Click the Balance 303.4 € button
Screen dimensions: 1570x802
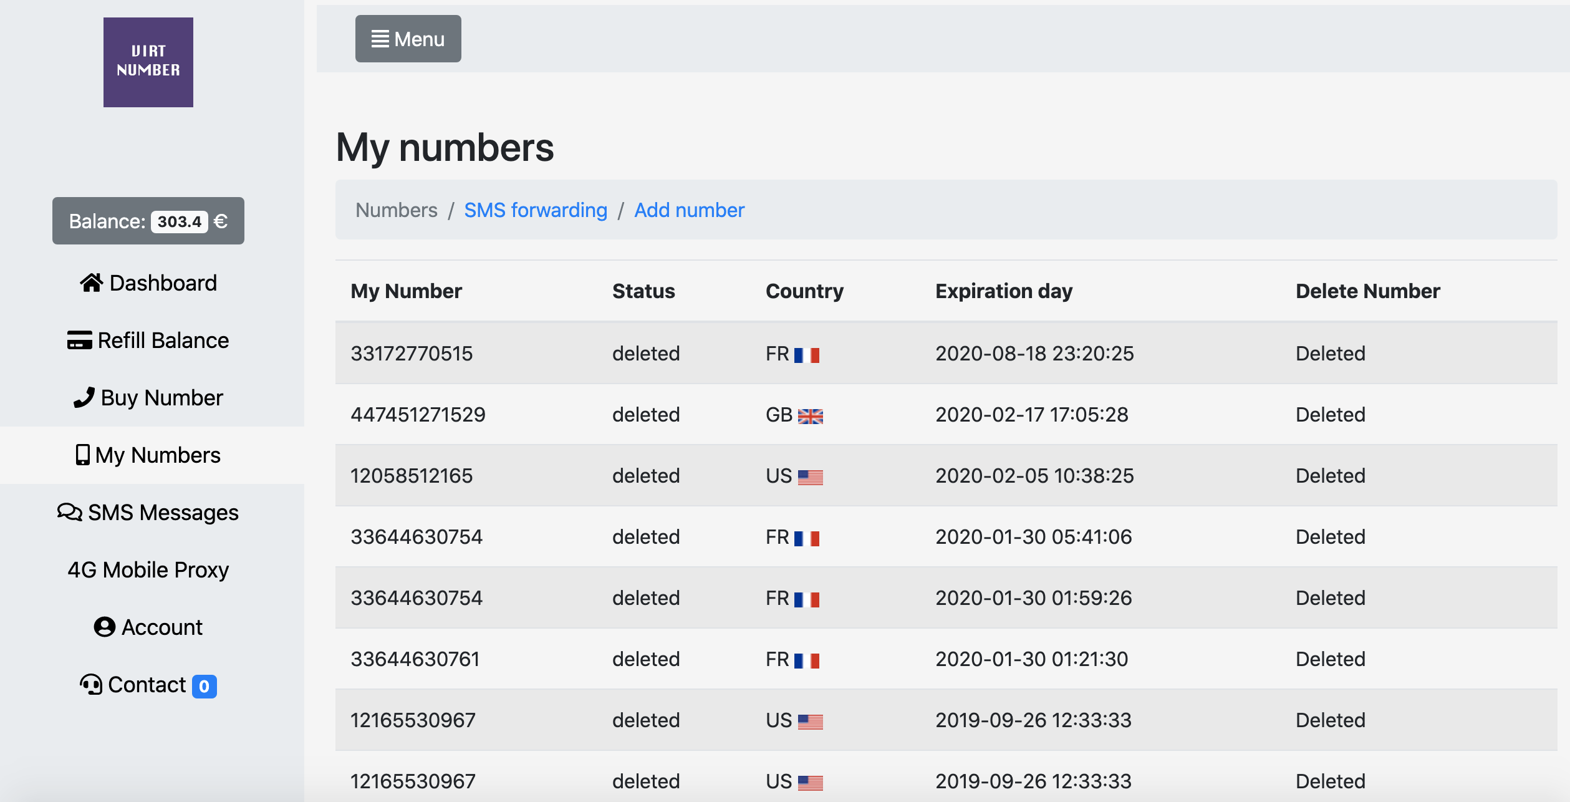(148, 221)
